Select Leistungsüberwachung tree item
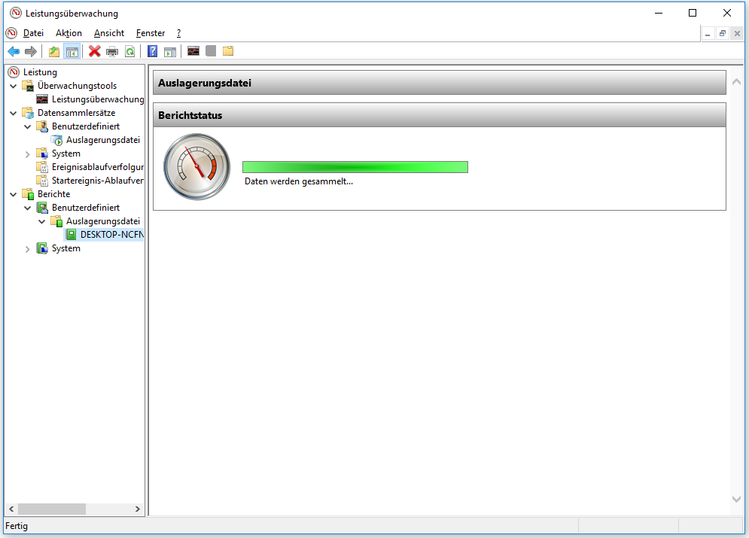 tap(98, 99)
